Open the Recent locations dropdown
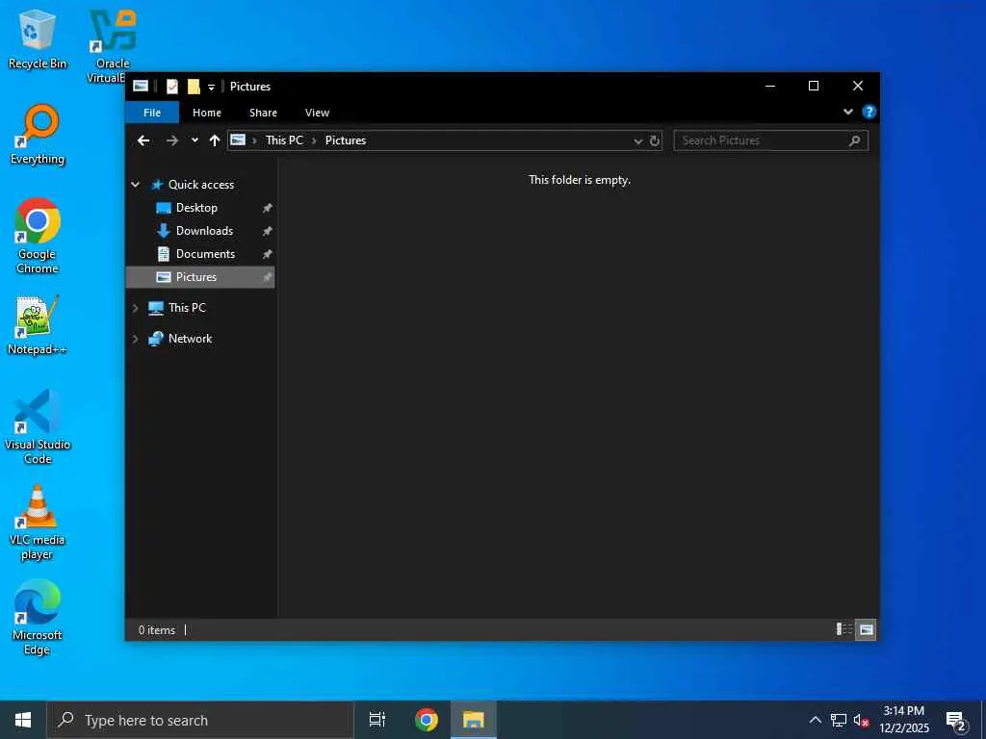The height and width of the screenshot is (739, 986). coord(195,140)
